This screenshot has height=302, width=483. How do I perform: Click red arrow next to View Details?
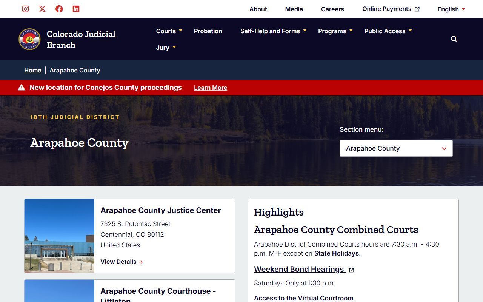point(141,262)
